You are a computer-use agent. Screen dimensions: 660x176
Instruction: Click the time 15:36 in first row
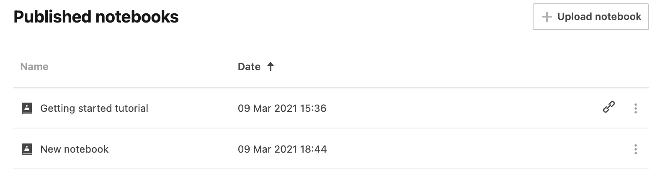313,108
